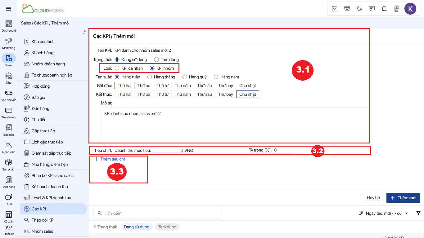
Task: Select the Tạm dừng status radio button
Action: pyautogui.click(x=156, y=59)
